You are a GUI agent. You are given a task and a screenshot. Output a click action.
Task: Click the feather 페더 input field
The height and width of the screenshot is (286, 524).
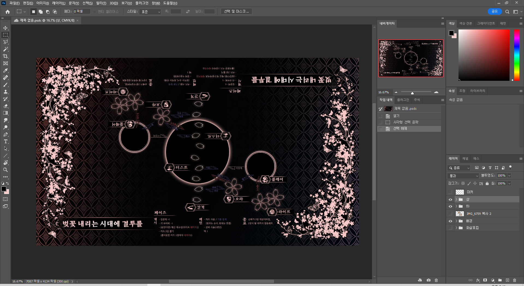click(82, 11)
